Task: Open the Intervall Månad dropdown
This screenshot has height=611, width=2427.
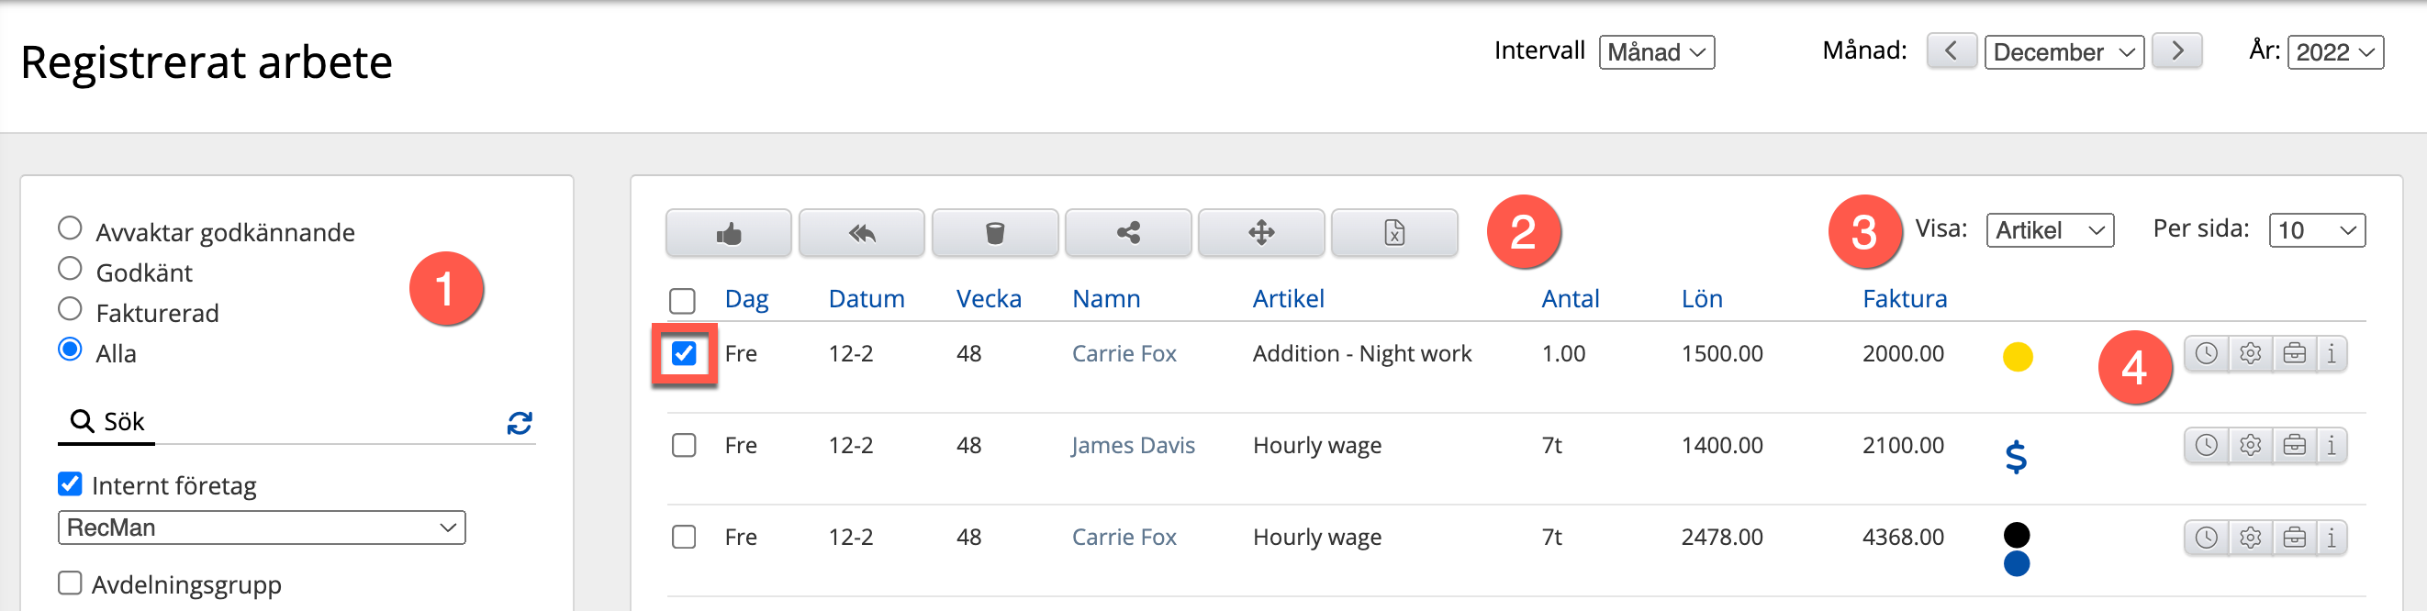Action: point(1655,52)
